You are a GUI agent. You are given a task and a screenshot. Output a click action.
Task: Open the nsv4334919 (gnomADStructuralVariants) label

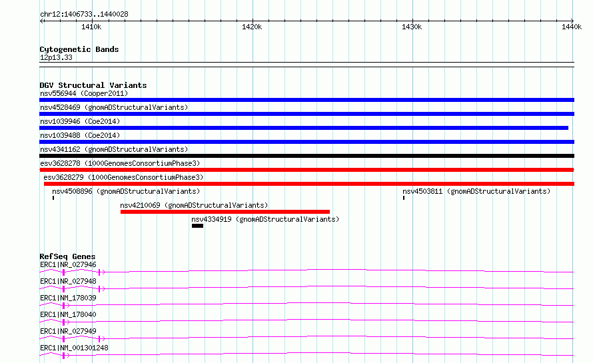pos(265,219)
